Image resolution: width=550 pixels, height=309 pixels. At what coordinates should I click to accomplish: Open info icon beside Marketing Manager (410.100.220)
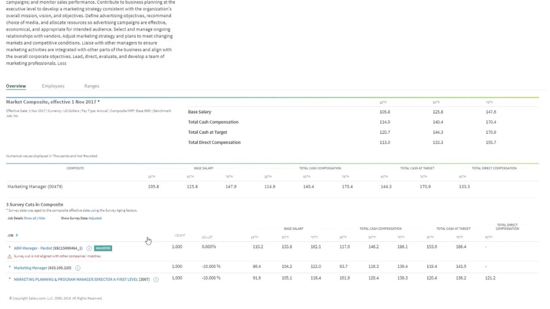pos(78,268)
